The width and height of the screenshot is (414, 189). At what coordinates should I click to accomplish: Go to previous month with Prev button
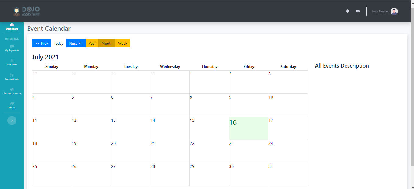coord(41,43)
